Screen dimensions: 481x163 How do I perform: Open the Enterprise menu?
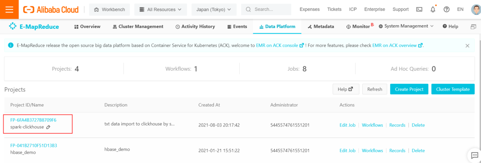(x=374, y=9)
